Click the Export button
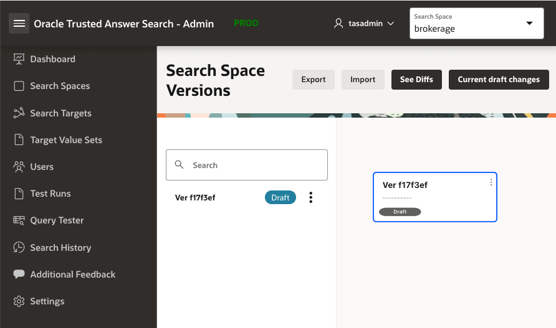556x328 pixels. (314, 80)
